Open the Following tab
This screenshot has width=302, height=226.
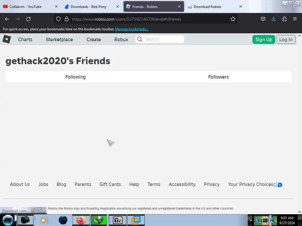(75, 77)
